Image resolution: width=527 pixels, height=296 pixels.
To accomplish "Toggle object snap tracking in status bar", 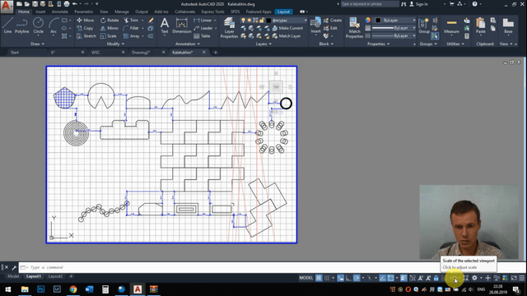I will tap(382, 278).
